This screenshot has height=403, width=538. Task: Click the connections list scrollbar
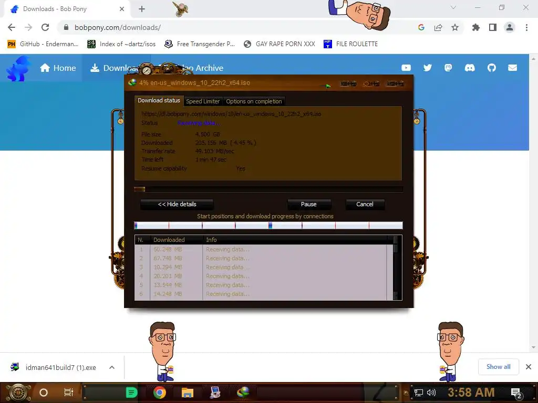pos(396,268)
